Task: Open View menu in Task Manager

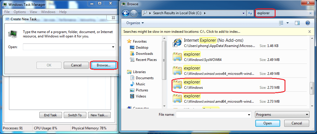Action: (x=33, y=12)
